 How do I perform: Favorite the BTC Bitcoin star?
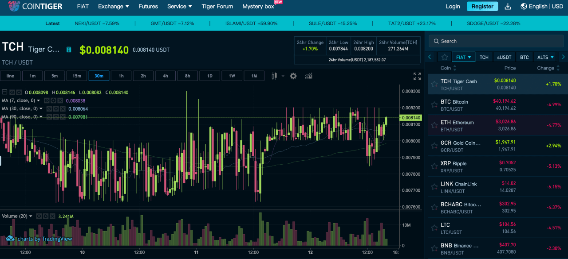tap(434, 104)
